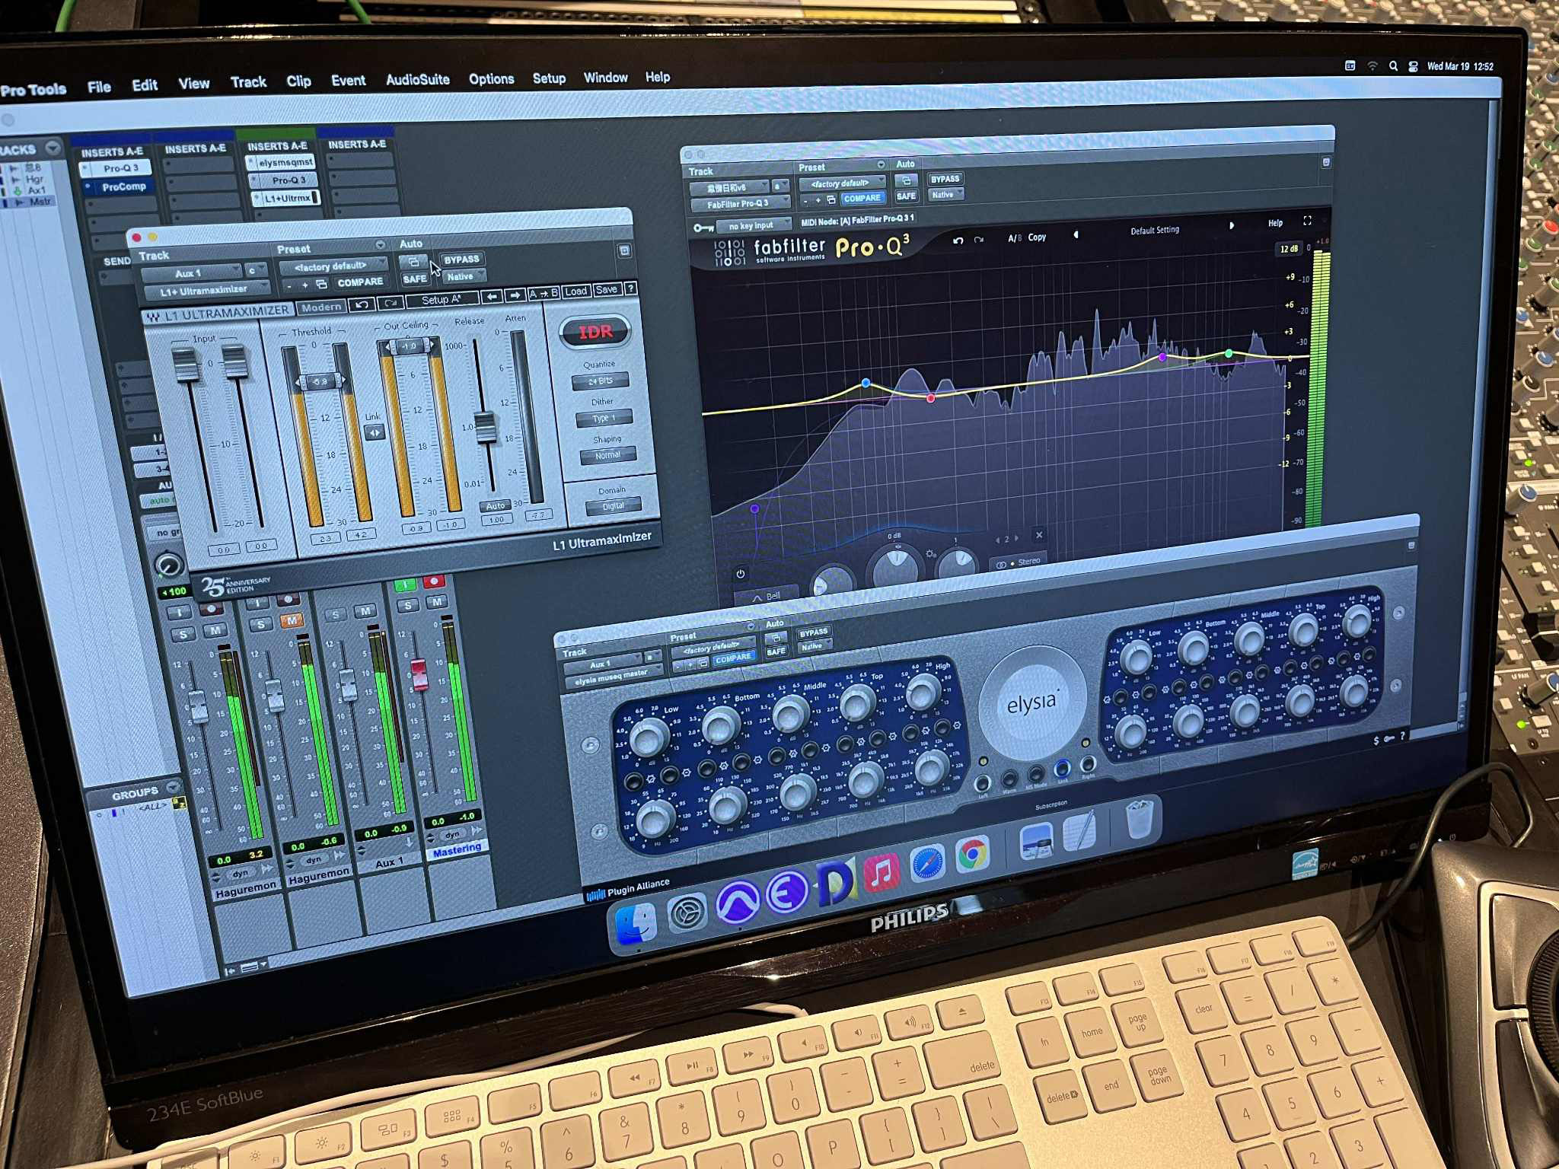Go to next preset in Pro-Q 3 header

pos(1231,225)
